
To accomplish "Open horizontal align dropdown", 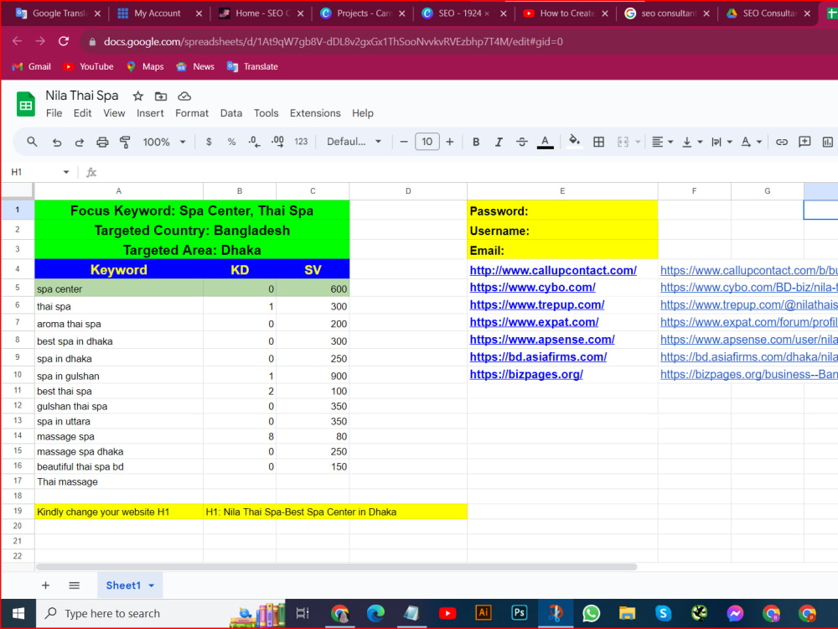I will click(x=662, y=142).
